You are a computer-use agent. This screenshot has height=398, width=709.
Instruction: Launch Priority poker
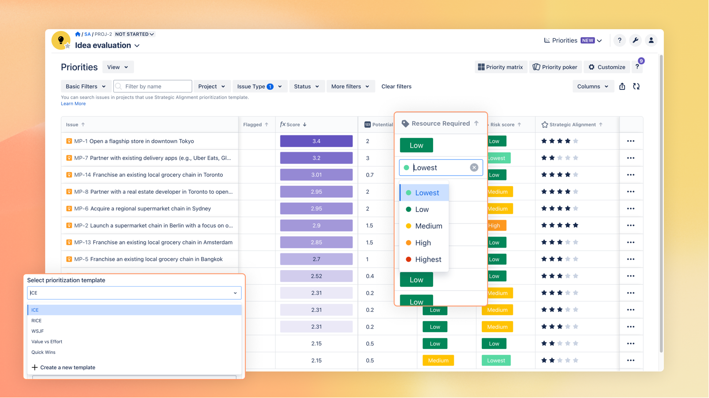click(555, 67)
